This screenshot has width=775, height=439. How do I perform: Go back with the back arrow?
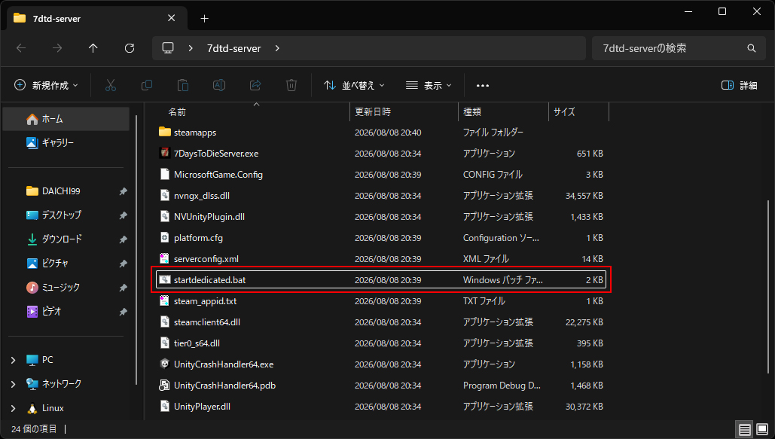[x=21, y=48]
